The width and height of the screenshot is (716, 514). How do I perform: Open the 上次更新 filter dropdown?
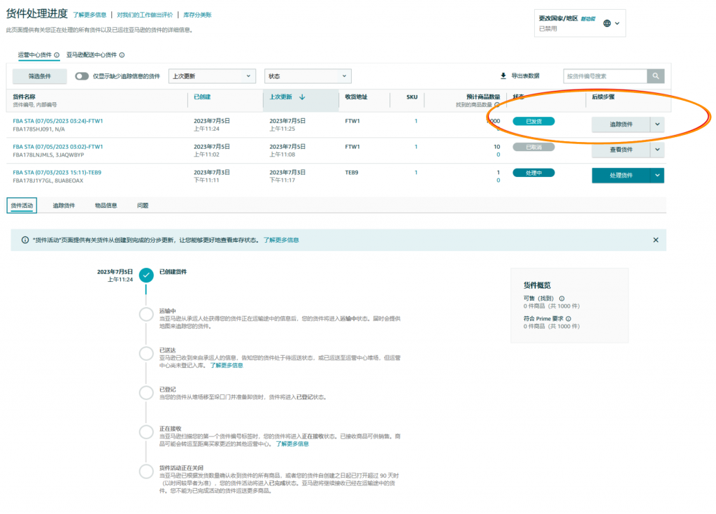pyautogui.click(x=212, y=76)
